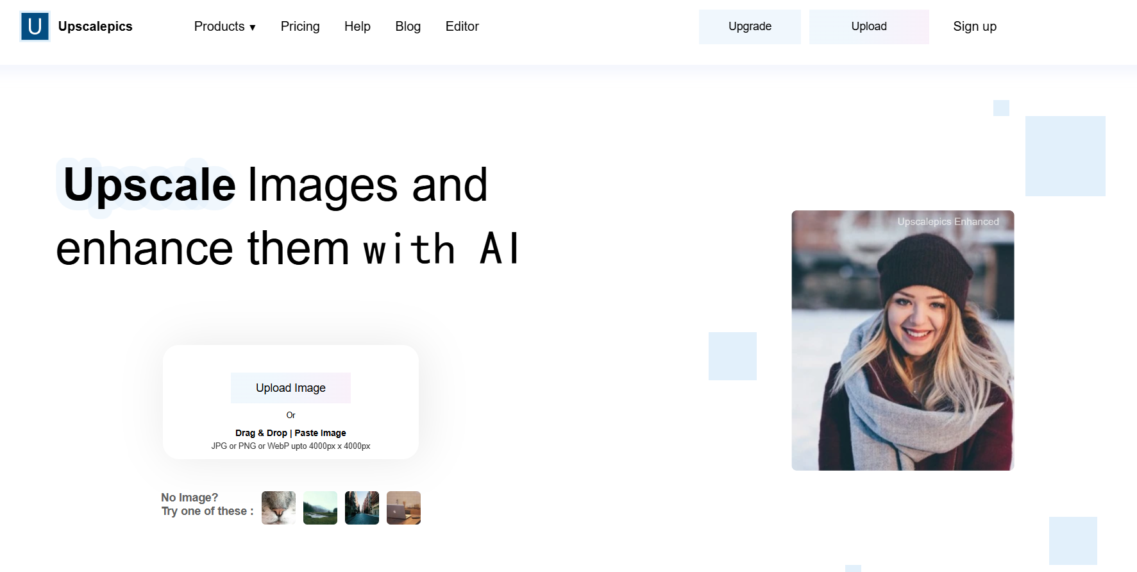The height and width of the screenshot is (572, 1137).
Task: Click the Upscalepics Enhanced watermark label
Action: [x=948, y=222]
